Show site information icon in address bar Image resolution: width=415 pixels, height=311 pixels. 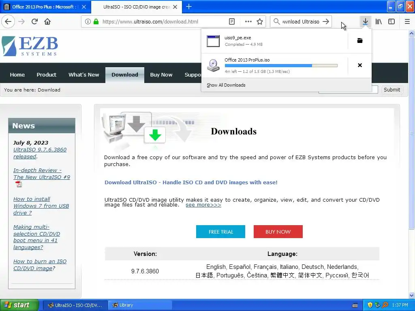click(x=88, y=22)
